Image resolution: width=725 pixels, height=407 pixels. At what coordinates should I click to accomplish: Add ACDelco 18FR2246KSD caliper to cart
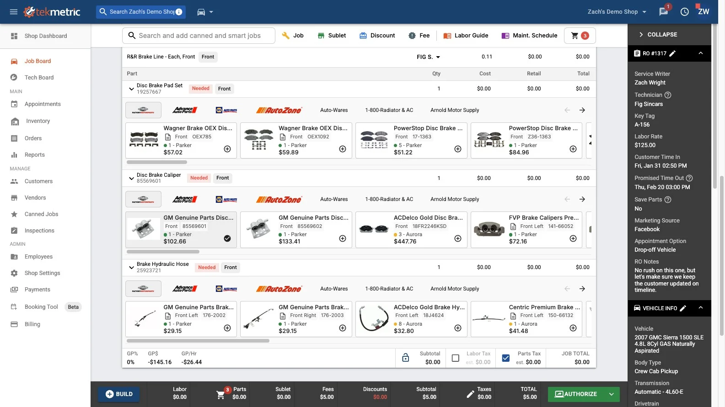pos(458,238)
